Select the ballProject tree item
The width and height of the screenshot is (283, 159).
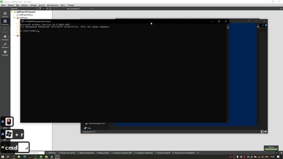coord(23,18)
